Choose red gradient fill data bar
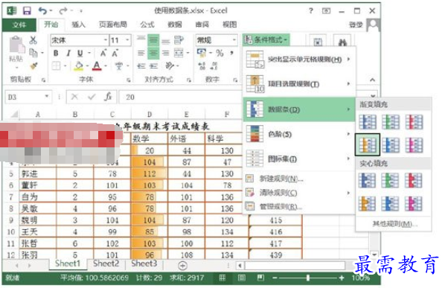The width and height of the screenshot is (445, 288). pos(414,122)
